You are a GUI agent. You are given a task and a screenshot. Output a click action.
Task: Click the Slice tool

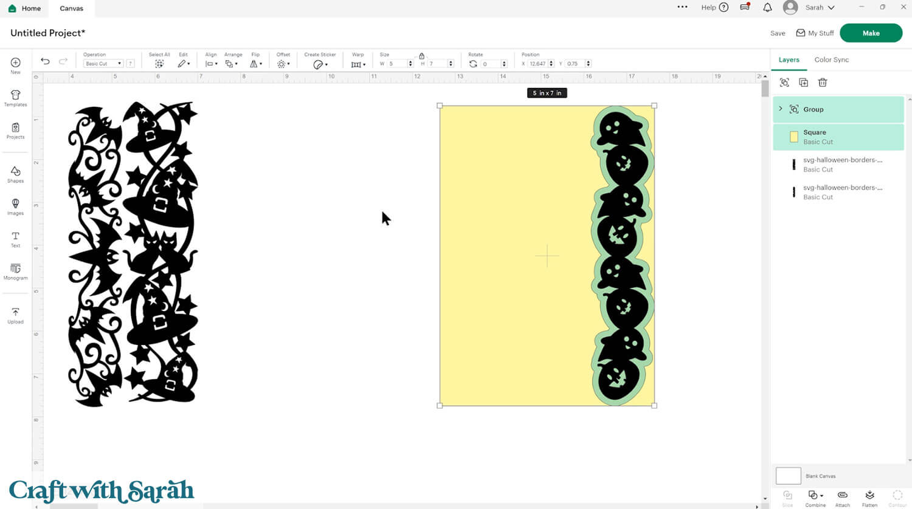point(787,498)
